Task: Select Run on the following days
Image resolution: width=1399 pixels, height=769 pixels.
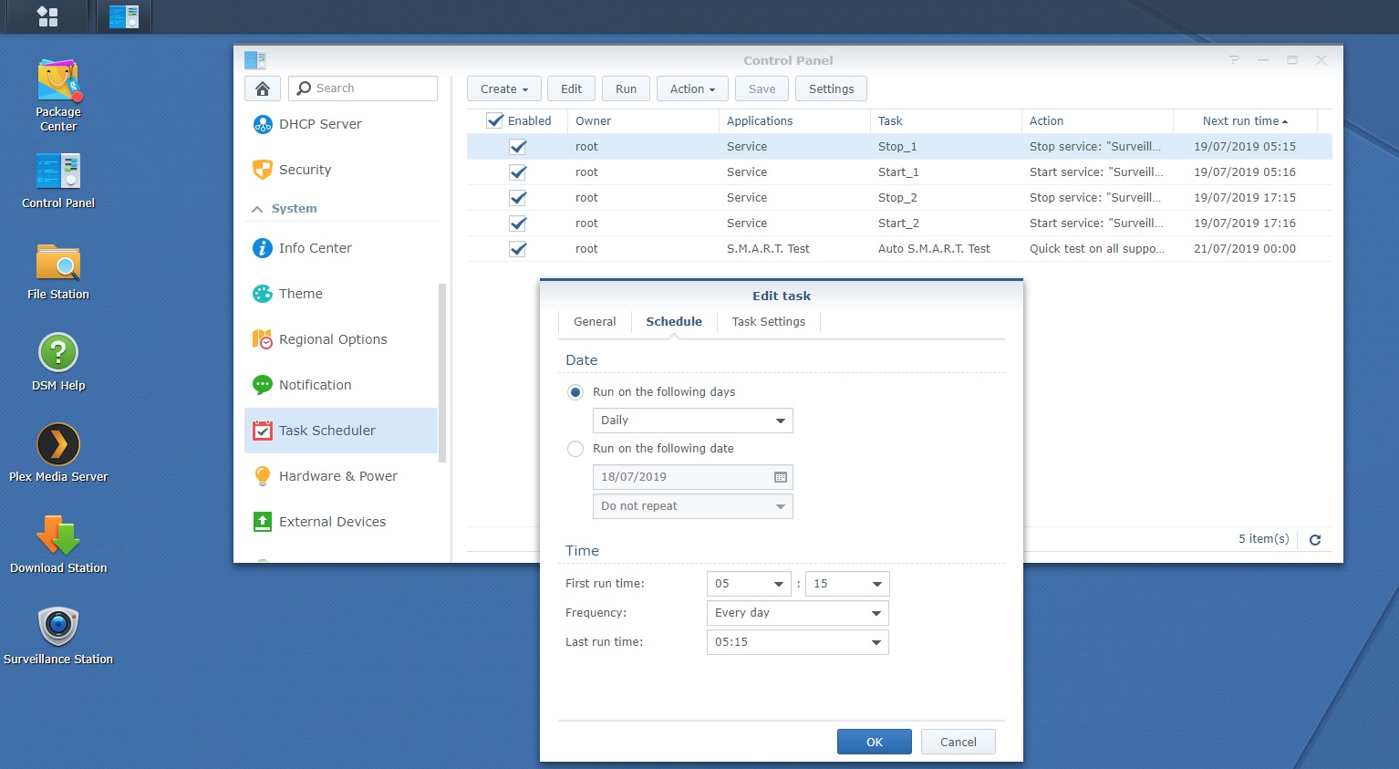Action: tap(575, 392)
